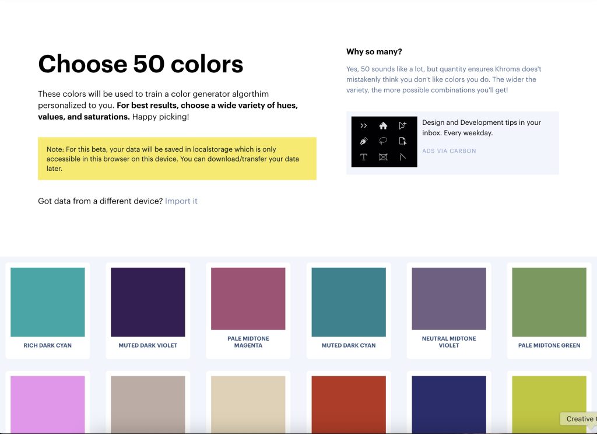
Task: Click the letter T text icon in ad
Action: 364,157
